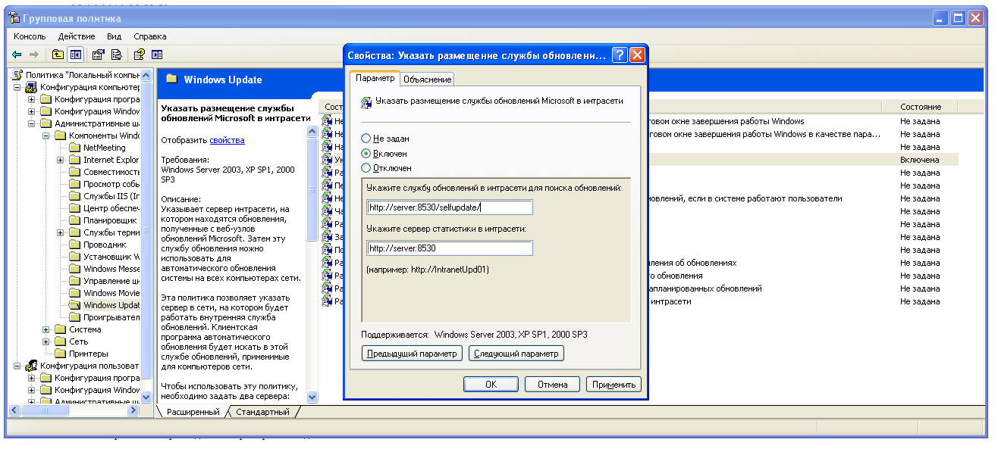Screen dimensions: 998x452
Task: Choose the 'Включен' radio option
Action: [x=366, y=154]
